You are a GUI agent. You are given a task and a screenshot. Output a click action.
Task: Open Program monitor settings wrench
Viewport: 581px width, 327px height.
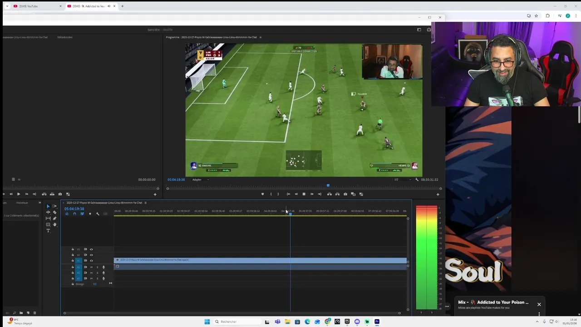tap(417, 179)
